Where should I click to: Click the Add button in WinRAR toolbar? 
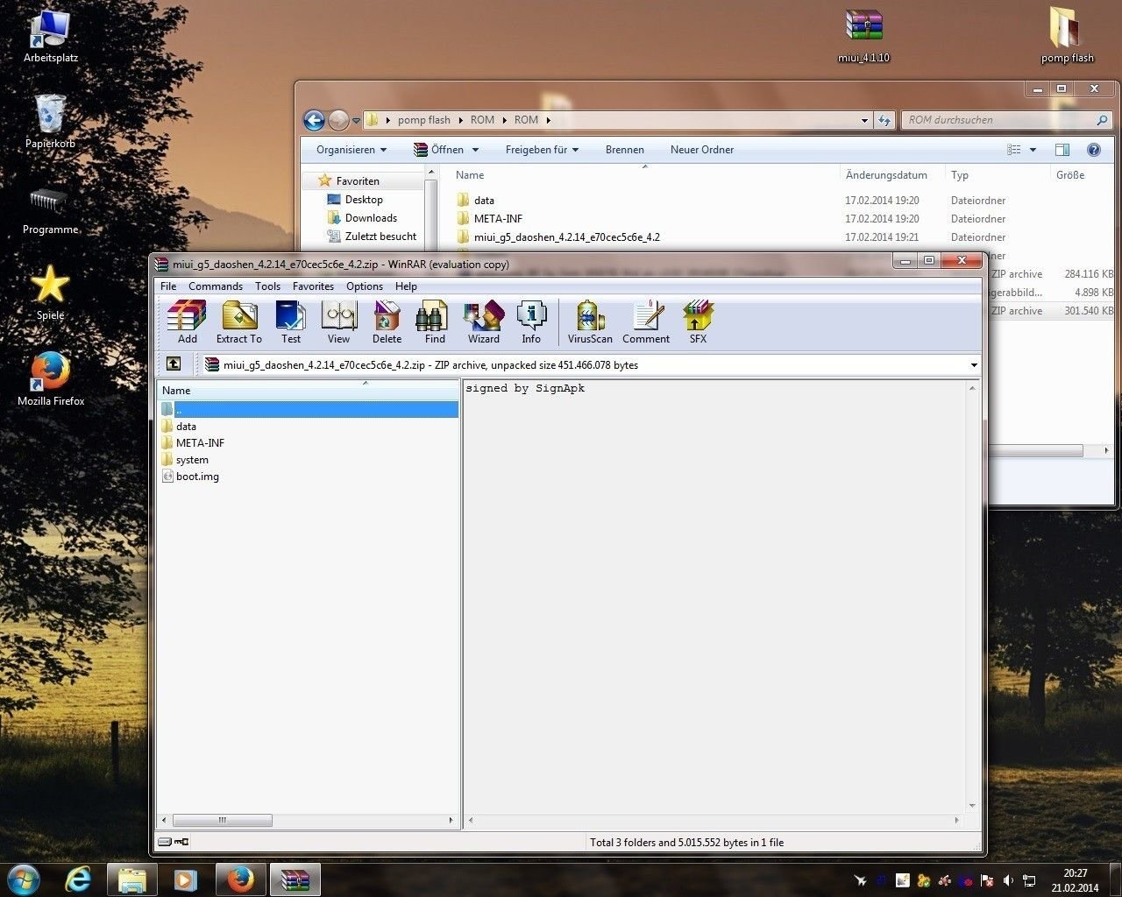(188, 321)
